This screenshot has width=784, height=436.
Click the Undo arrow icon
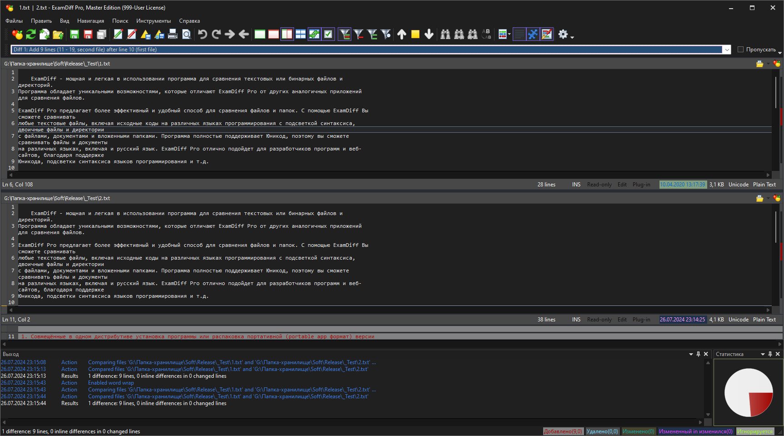coord(203,34)
